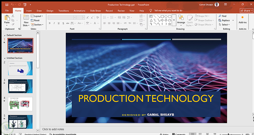Switch to the Slide Show tab
The image size is (254, 135).
click(x=96, y=11)
